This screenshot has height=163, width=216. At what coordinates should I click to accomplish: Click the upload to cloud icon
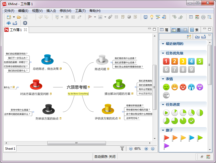point(9,23)
